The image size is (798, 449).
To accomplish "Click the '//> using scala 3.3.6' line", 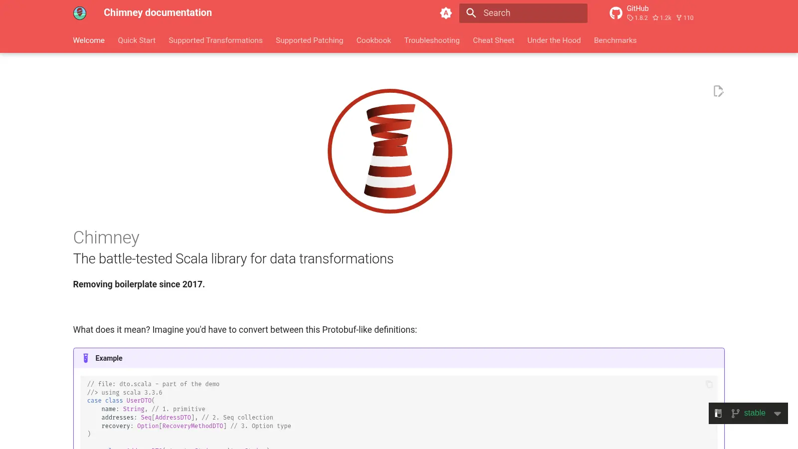I will 125,393.
